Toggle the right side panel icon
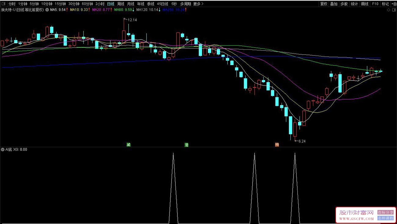397x224 pixels. [393, 10]
